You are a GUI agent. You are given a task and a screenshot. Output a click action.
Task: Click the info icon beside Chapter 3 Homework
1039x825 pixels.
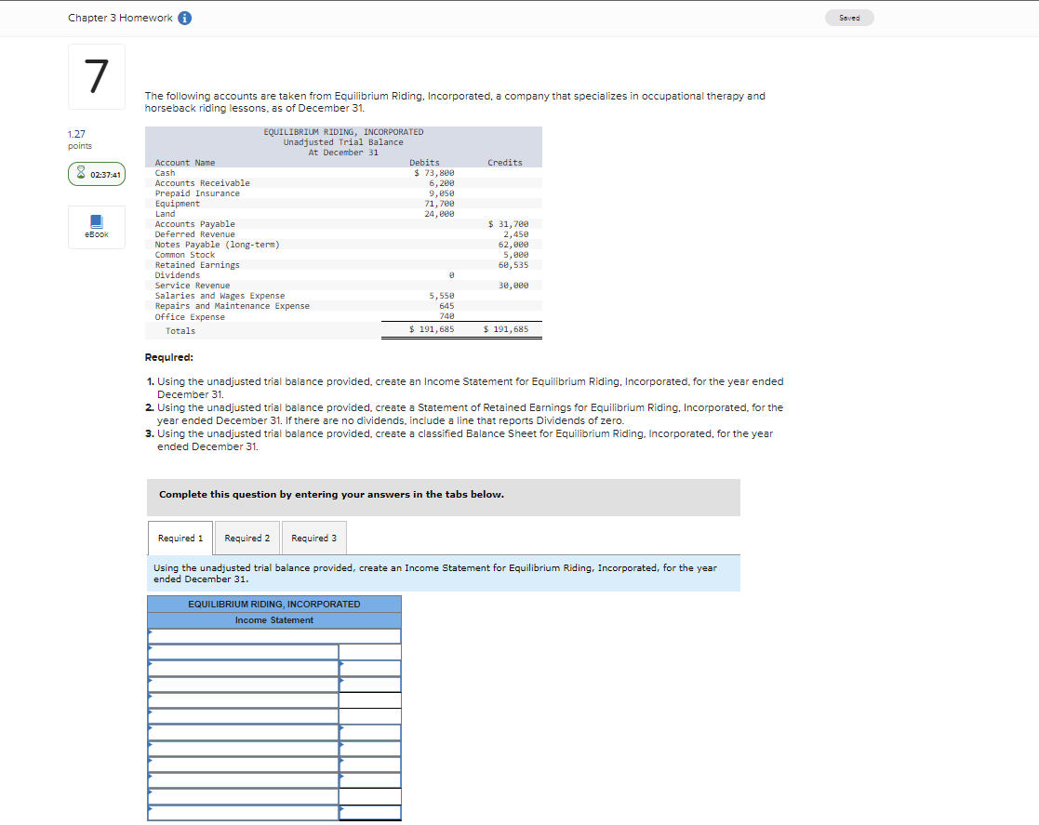[185, 18]
